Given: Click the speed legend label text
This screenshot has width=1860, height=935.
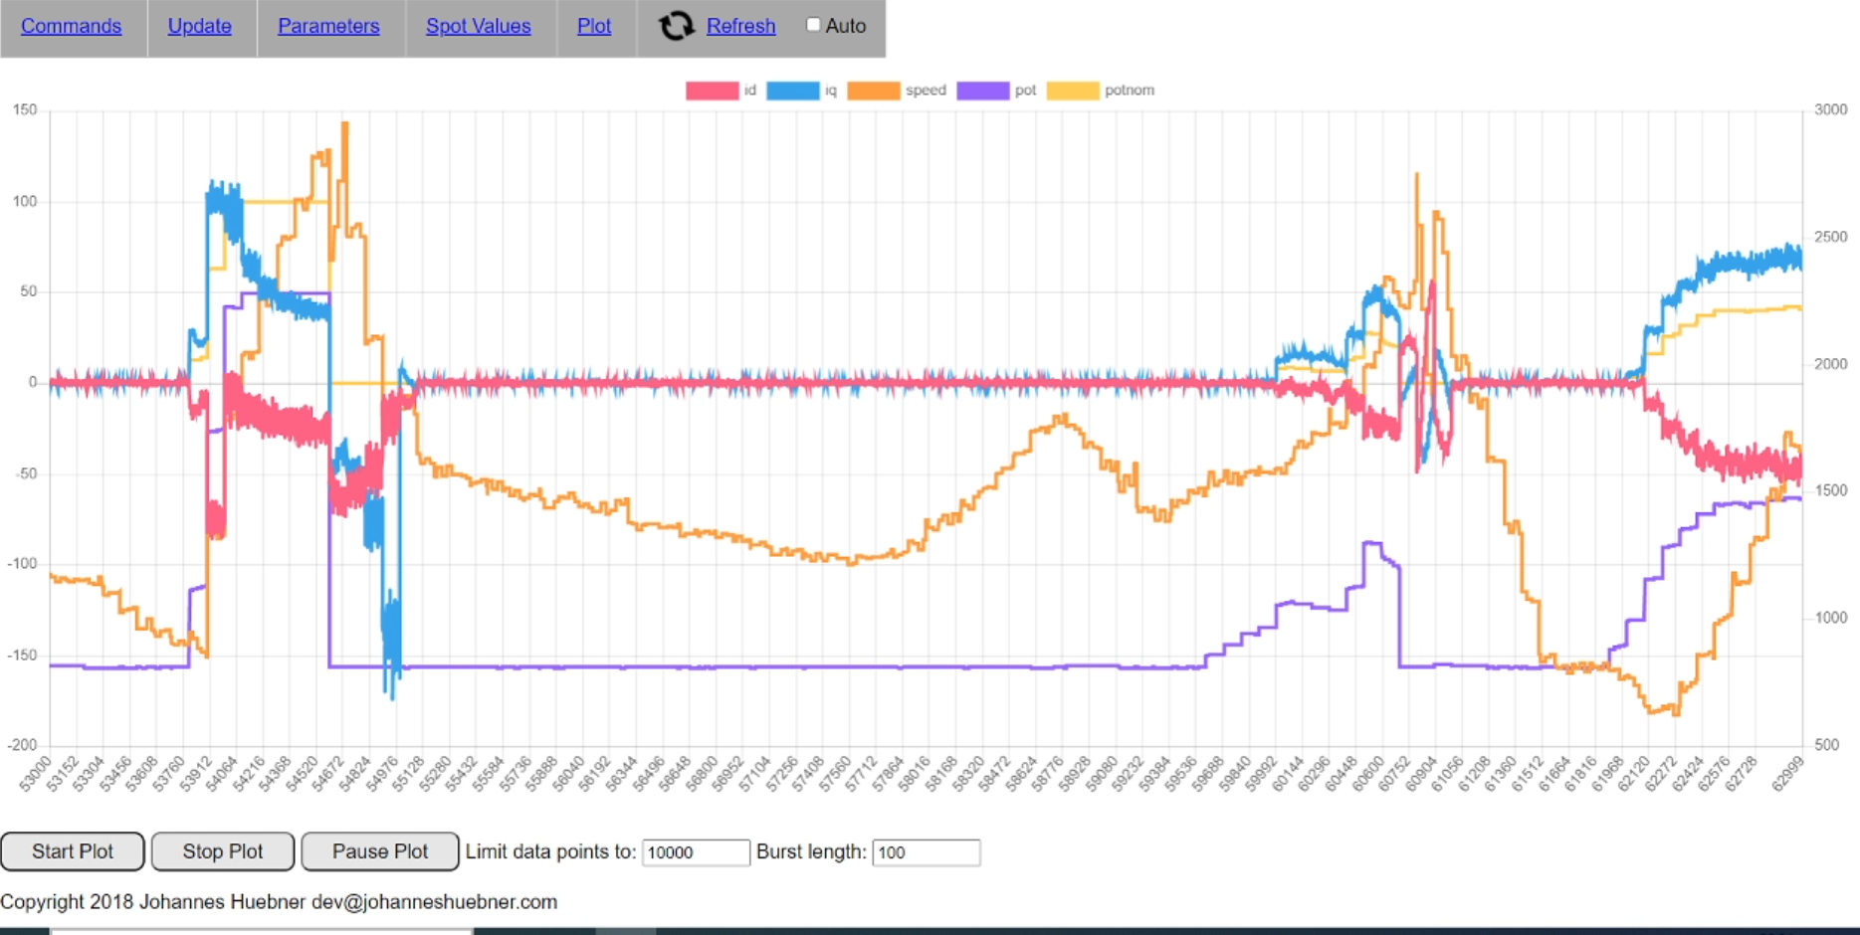Looking at the screenshot, I should pos(926,91).
